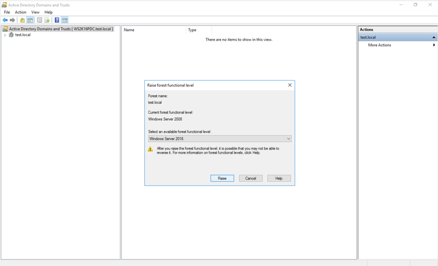Expand the test.local tree node
Image resolution: width=438 pixels, height=266 pixels.
[5, 35]
